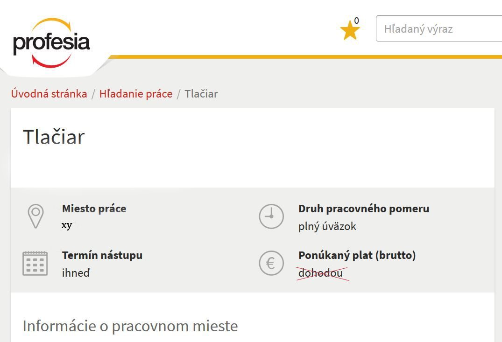This screenshot has width=502, height=342.
Task: Open favorites via the star icon
Action: pos(350,31)
